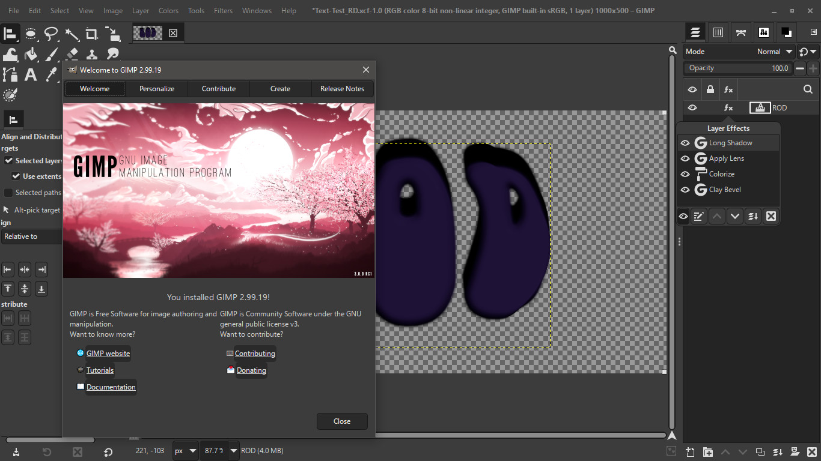Pick the Text tool

click(x=31, y=74)
